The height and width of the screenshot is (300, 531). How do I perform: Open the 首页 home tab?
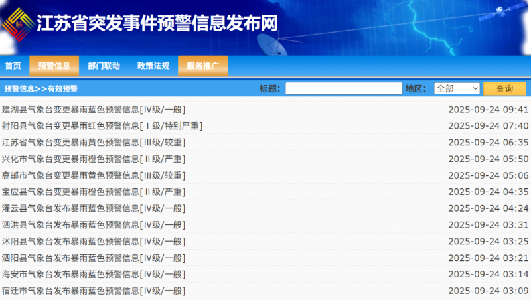click(x=13, y=66)
